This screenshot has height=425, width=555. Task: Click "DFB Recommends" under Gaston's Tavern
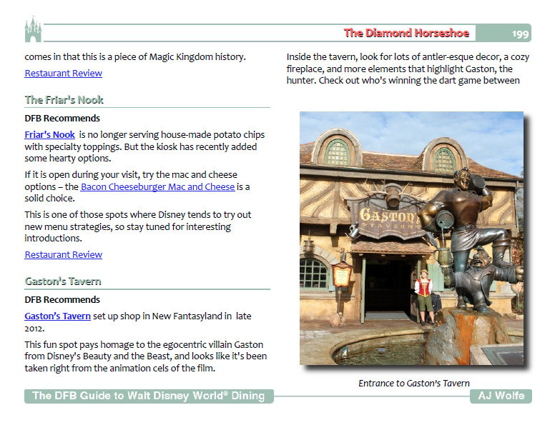[62, 300]
